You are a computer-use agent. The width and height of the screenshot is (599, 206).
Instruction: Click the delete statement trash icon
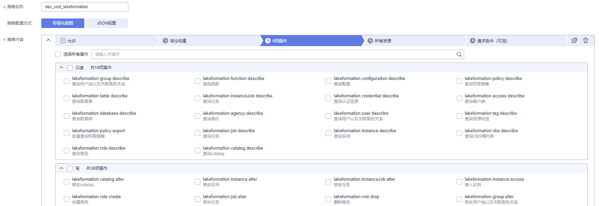pos(586,40)
